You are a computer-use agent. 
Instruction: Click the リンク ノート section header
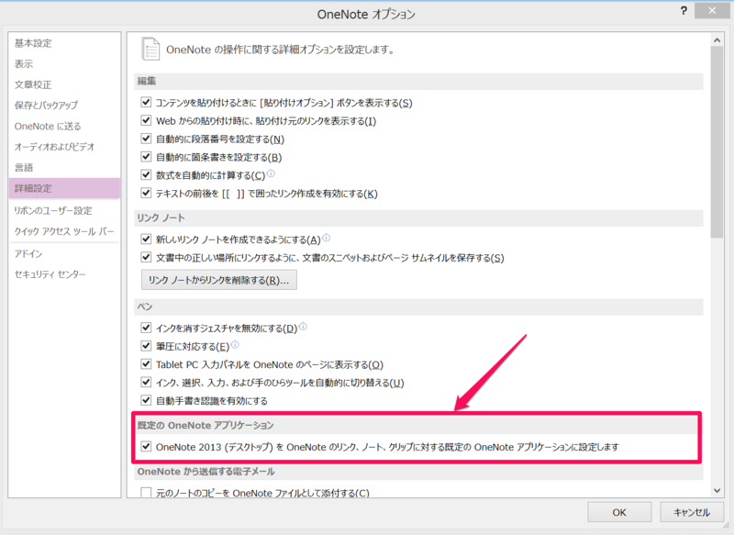pyautogui.click(x=161, y=217)
